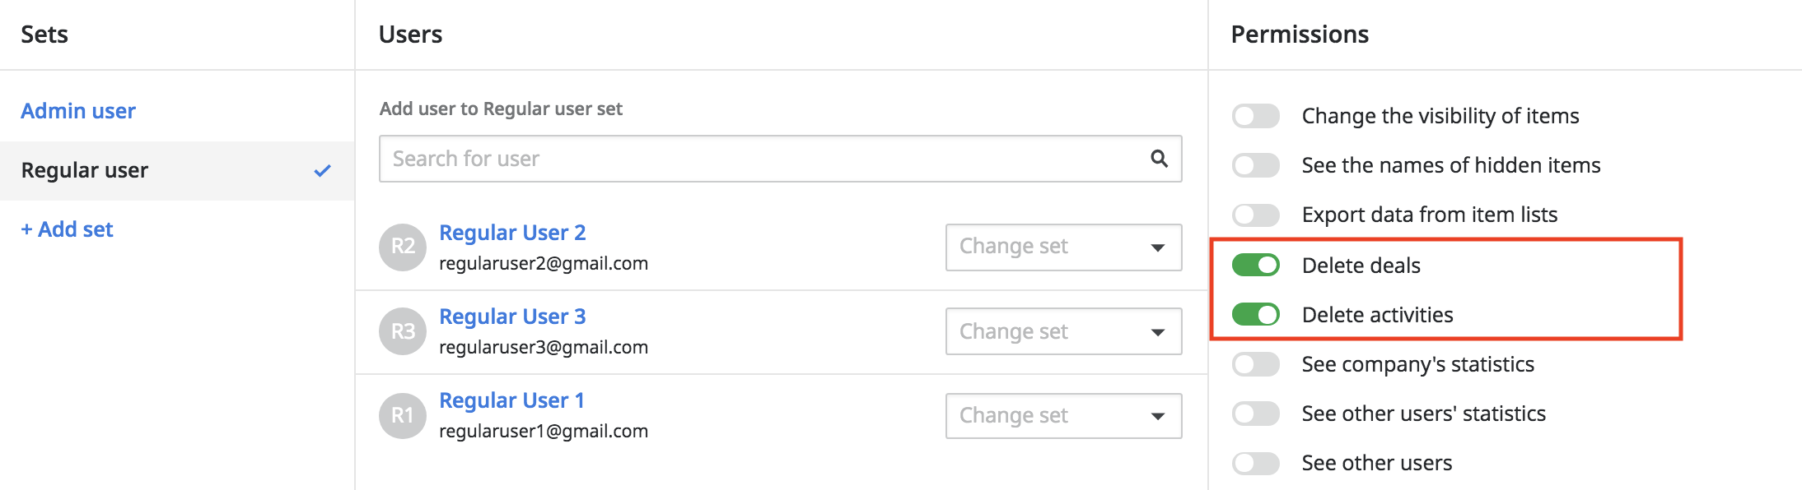Enable See other users' statistics toggle
Viewport: 1802px width, 490px height.
pos(1255,414)
